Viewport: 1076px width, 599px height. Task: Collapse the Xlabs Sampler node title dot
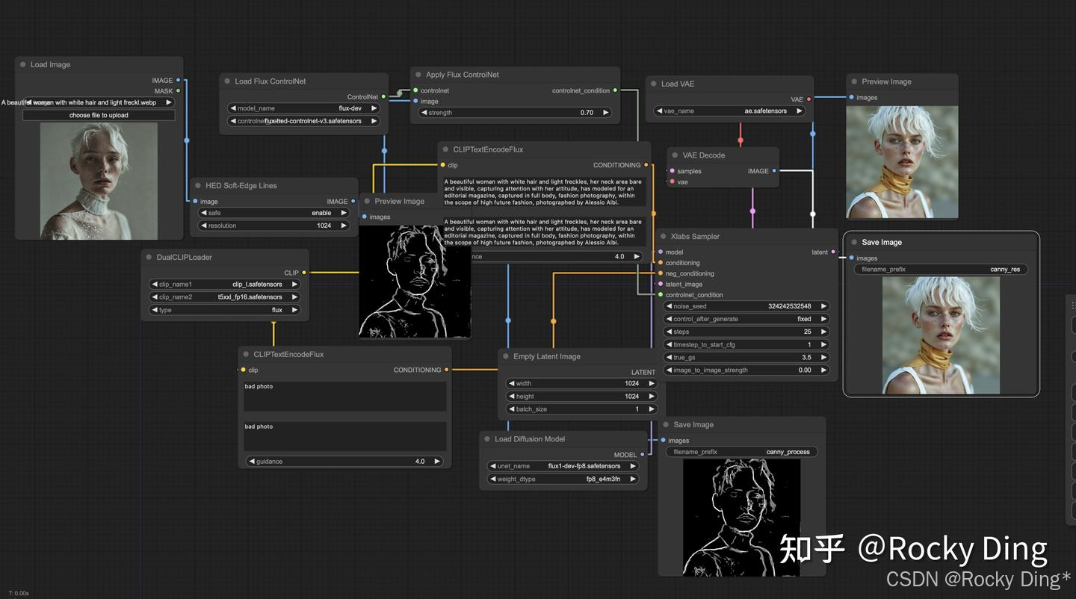[665, 236]
